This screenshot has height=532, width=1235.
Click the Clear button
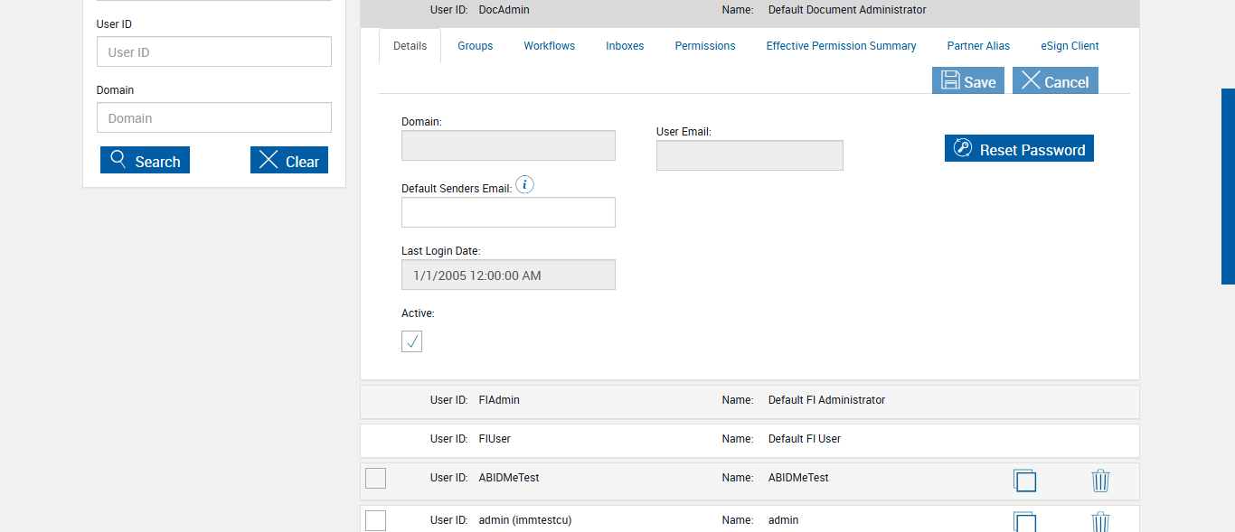[x=289, y=161]
